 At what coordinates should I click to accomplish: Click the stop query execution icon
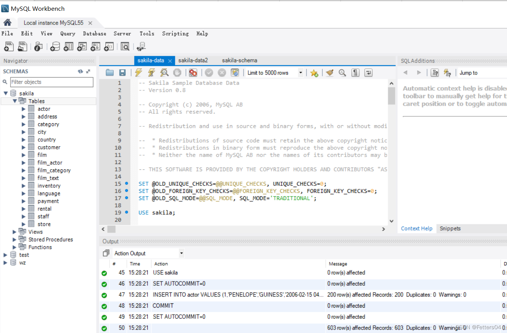pyautogui.click(x=177, y=73)
